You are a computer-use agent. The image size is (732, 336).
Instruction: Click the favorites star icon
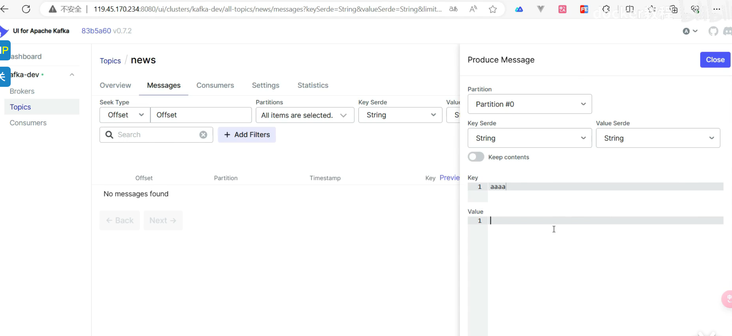point(493,9)
